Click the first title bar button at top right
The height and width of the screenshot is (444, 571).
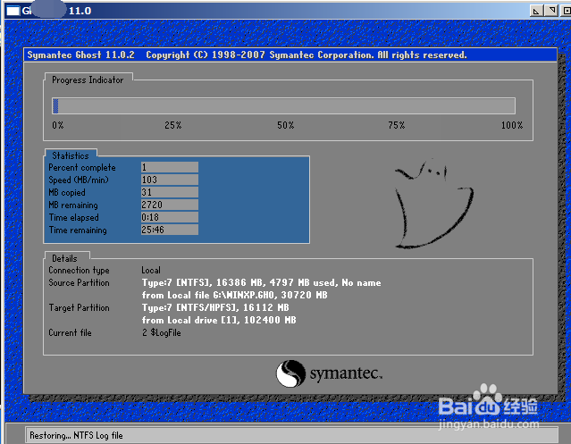click(x=536, y=11)
